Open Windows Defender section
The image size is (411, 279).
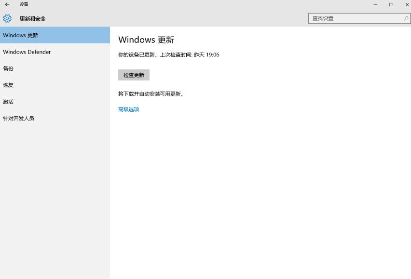click(55, 52)
